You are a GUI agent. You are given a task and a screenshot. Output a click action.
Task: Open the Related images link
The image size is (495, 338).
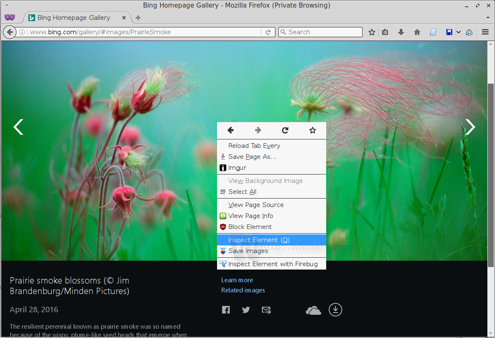[x=243, y=290]
